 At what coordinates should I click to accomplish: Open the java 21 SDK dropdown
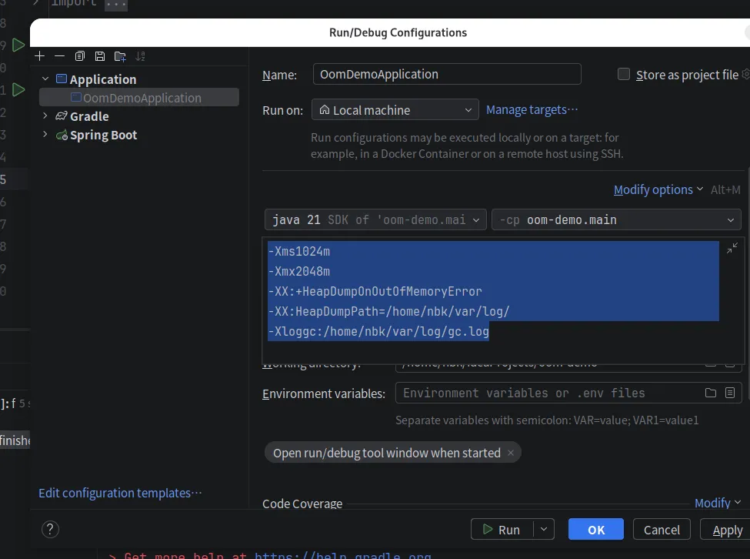[375, 219]
